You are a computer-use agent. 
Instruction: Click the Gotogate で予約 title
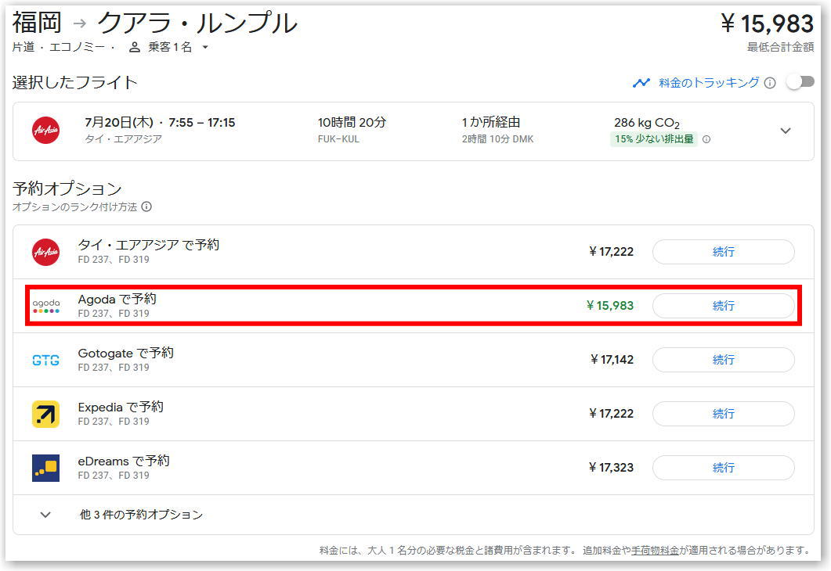[125, 353]
